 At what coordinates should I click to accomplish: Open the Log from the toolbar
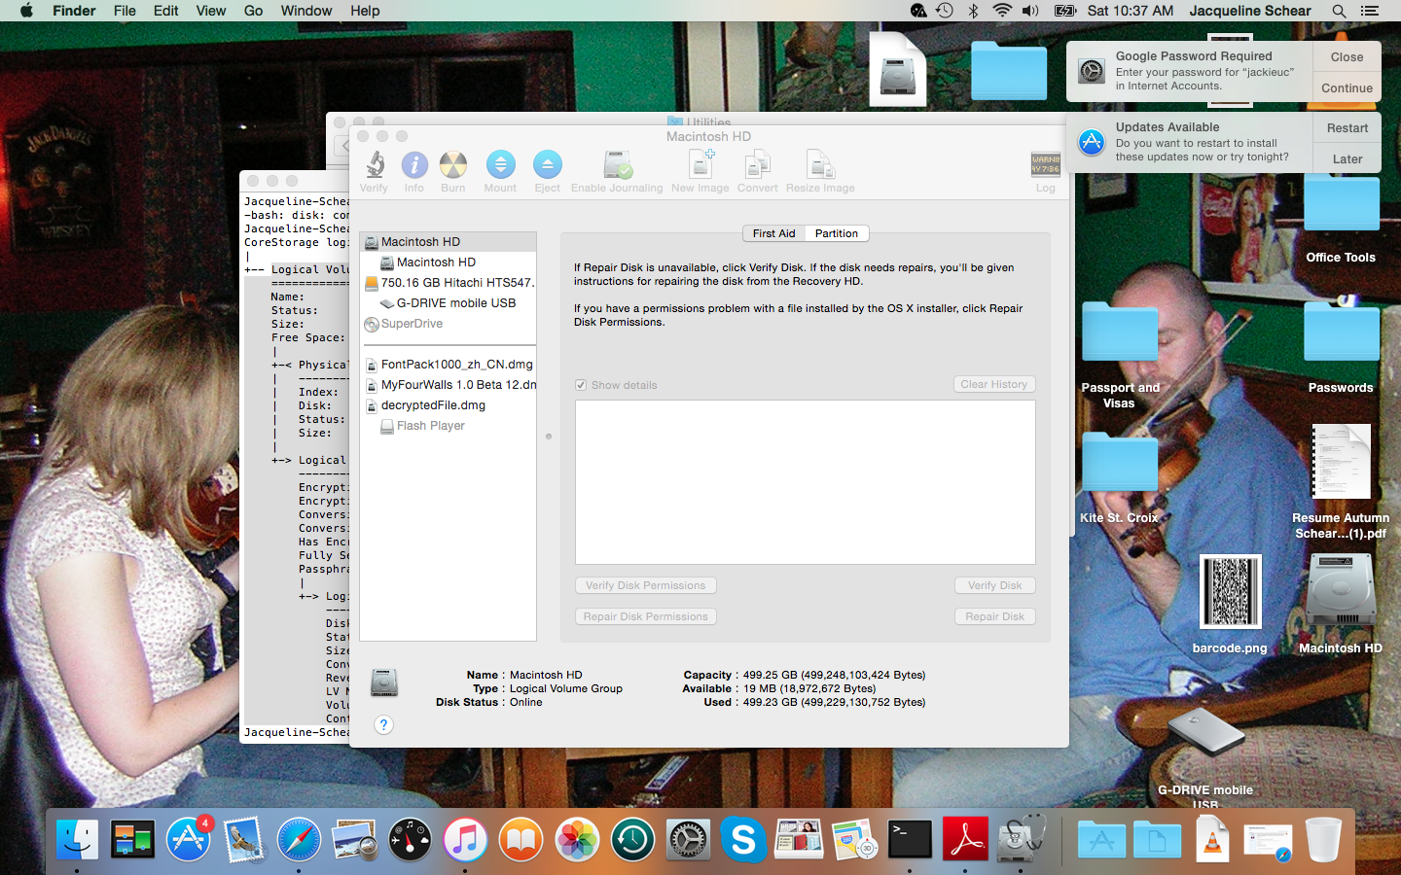(x=1046, y=171)
